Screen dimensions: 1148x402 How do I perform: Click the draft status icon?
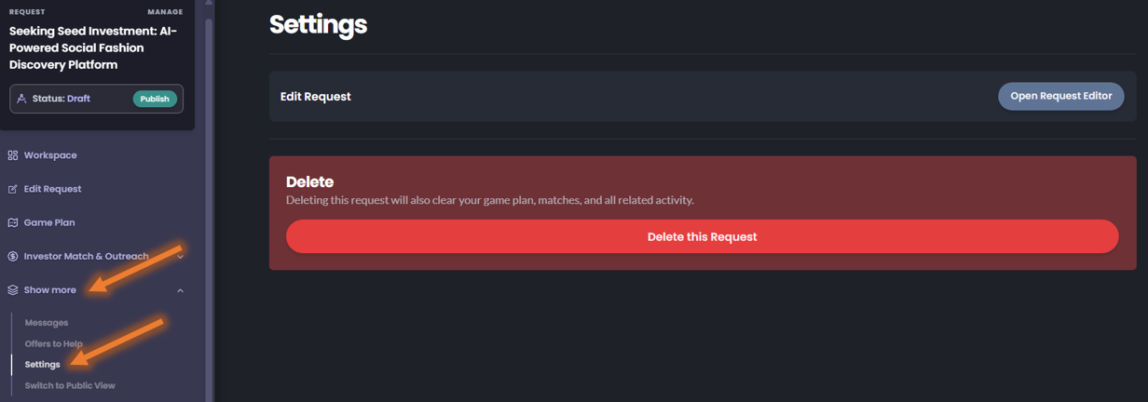(x=21, y=99)
